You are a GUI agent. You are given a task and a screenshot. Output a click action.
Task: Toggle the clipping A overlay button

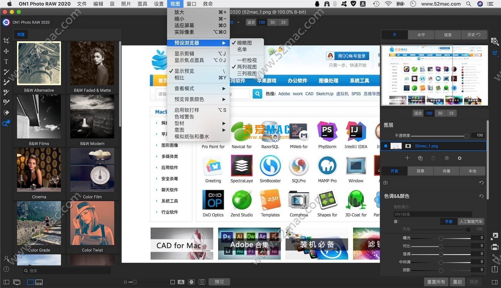tap(181, 282)
